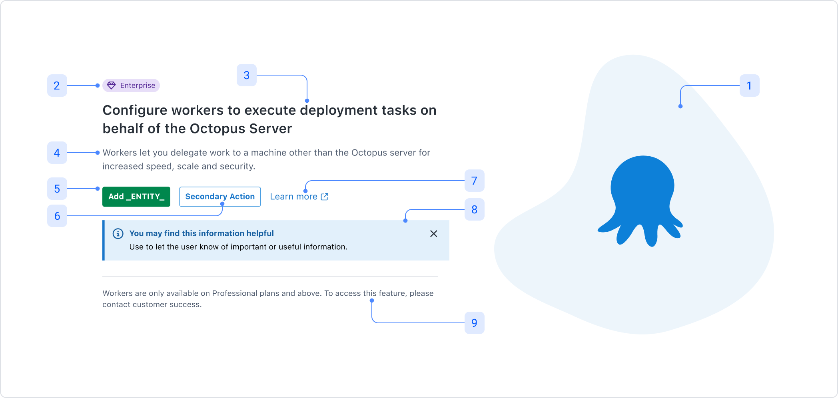Click the callout body text about useful information

(x=238, y=247)
